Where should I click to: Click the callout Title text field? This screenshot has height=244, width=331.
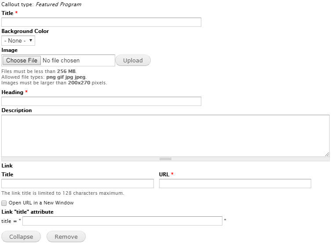point(102,22)
